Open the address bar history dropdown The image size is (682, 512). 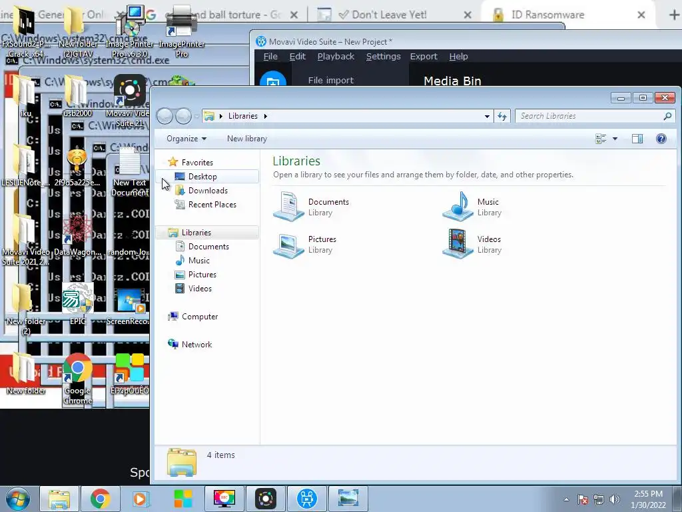pos(487,116)
